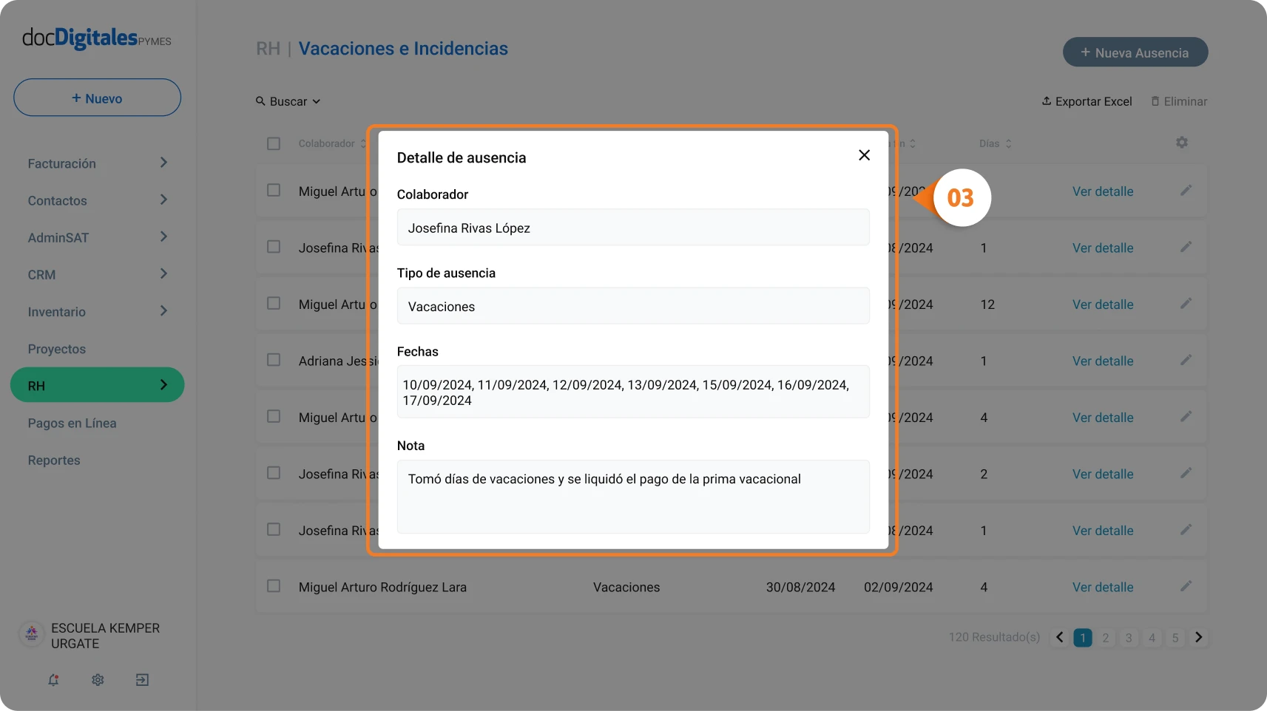This screenshot has width=1267, height=711.
Task: Click pencil icon on last Vacaciones row
Action: coord(1186,587)
